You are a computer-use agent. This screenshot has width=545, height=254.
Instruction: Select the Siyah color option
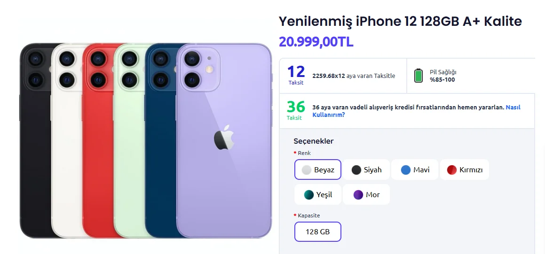point(366,169)
